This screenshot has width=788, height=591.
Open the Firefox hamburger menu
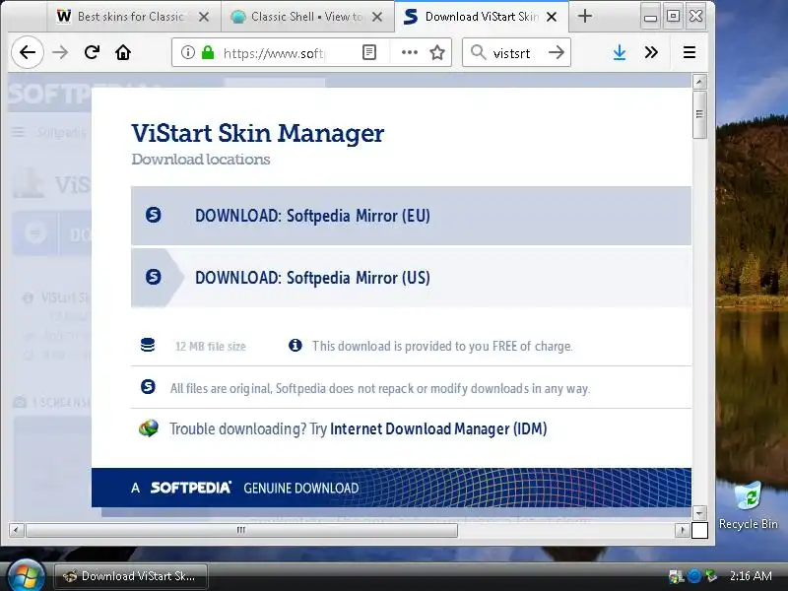coord(689,52)
